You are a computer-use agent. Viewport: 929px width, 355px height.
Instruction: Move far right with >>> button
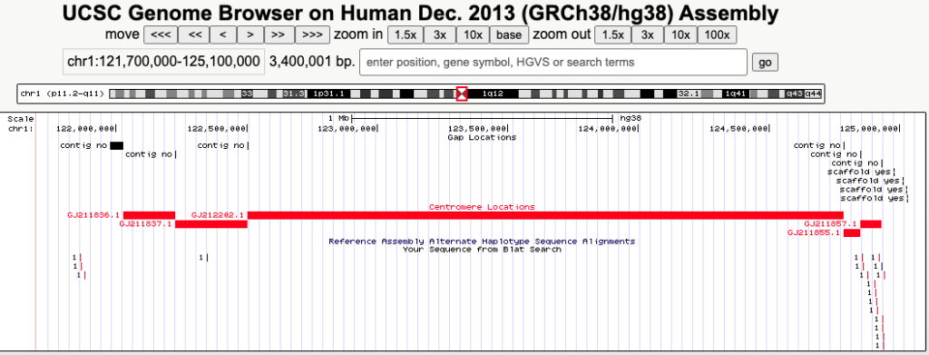click(x=312, y=35)
